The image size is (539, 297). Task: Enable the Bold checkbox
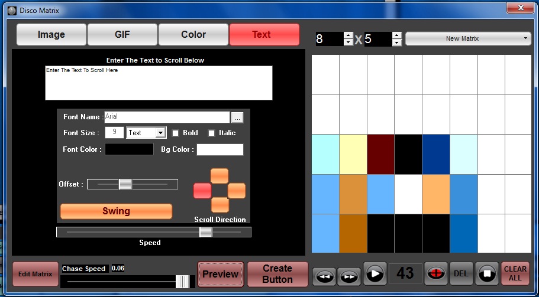pyautogui.click(x=175, y=133)
